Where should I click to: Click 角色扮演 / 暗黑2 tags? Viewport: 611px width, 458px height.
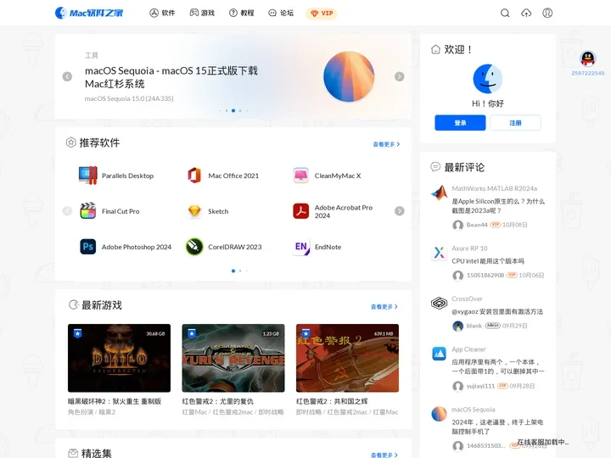pos(92,412)
